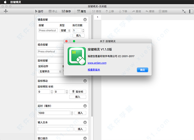Click the first coordinate field in 鼠标移动
This screenshot has height=140, width=194.
(44, 92)
